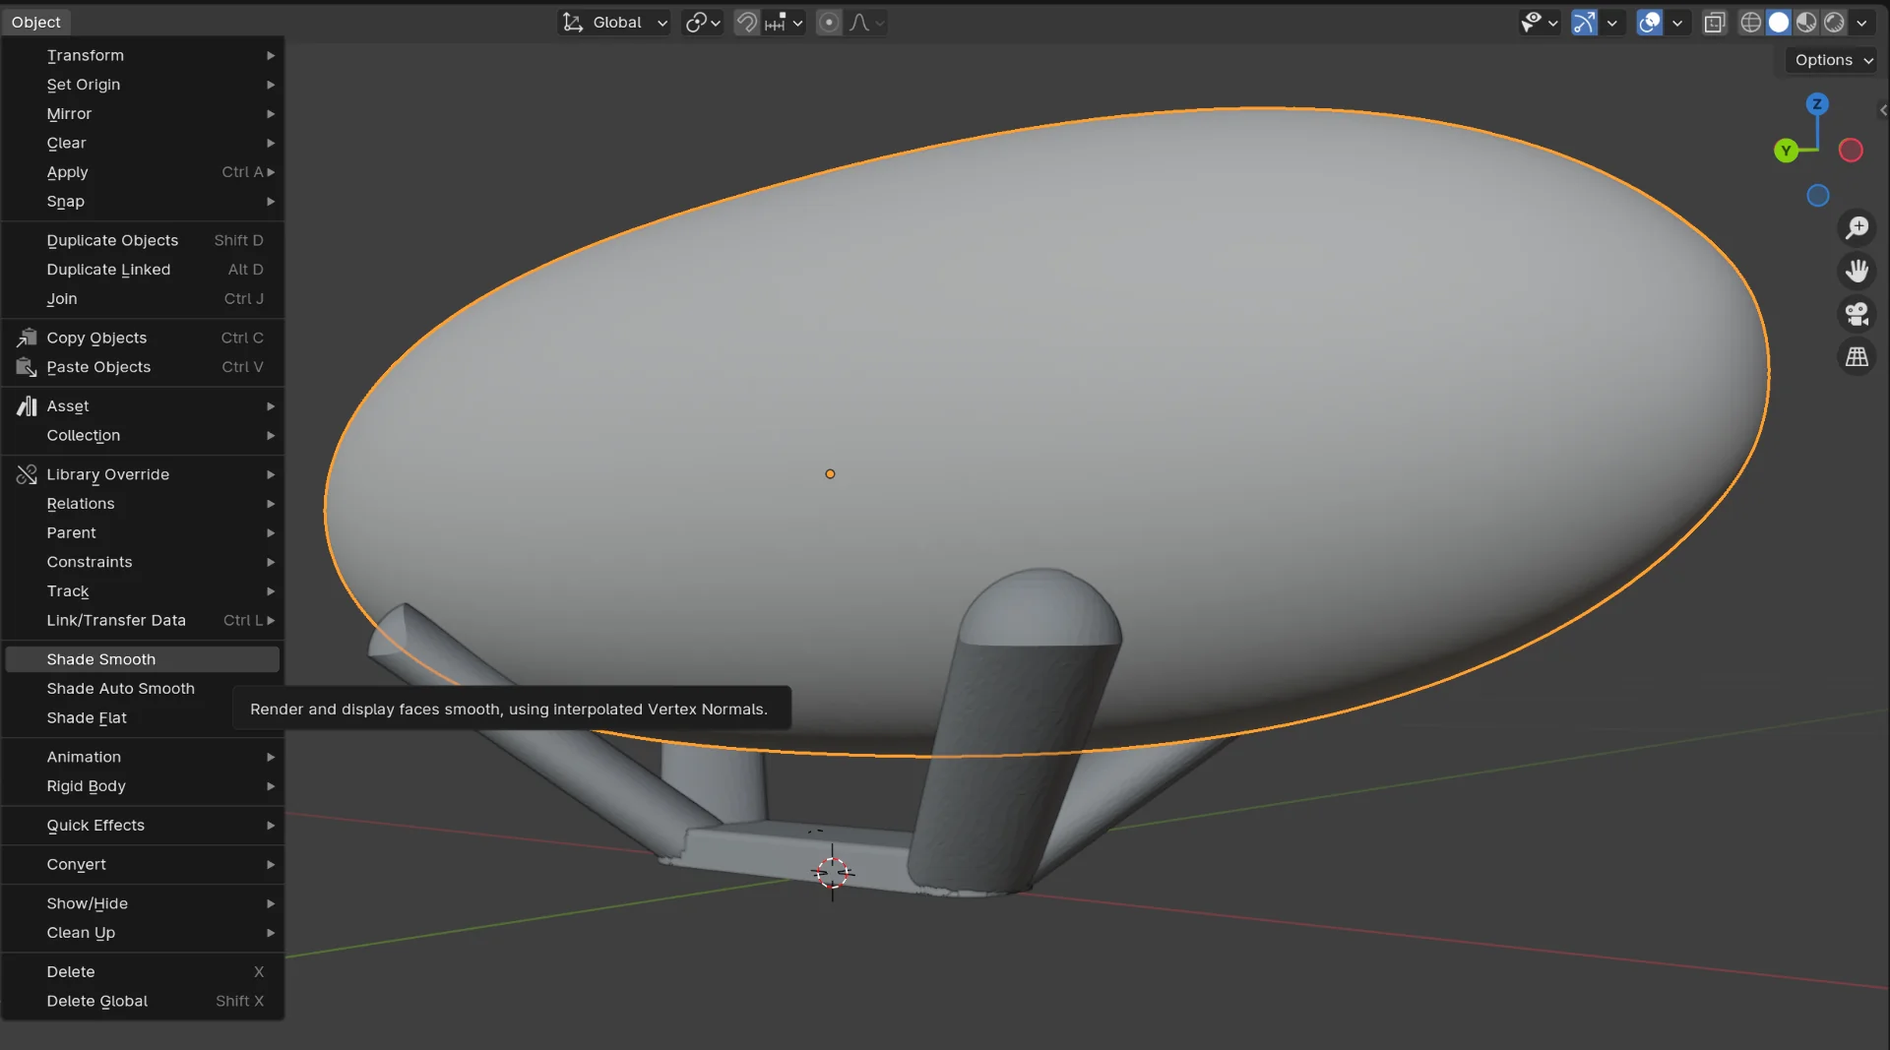Toggle snapping magnet icon

pyautogui.click(x=747, y=23)
